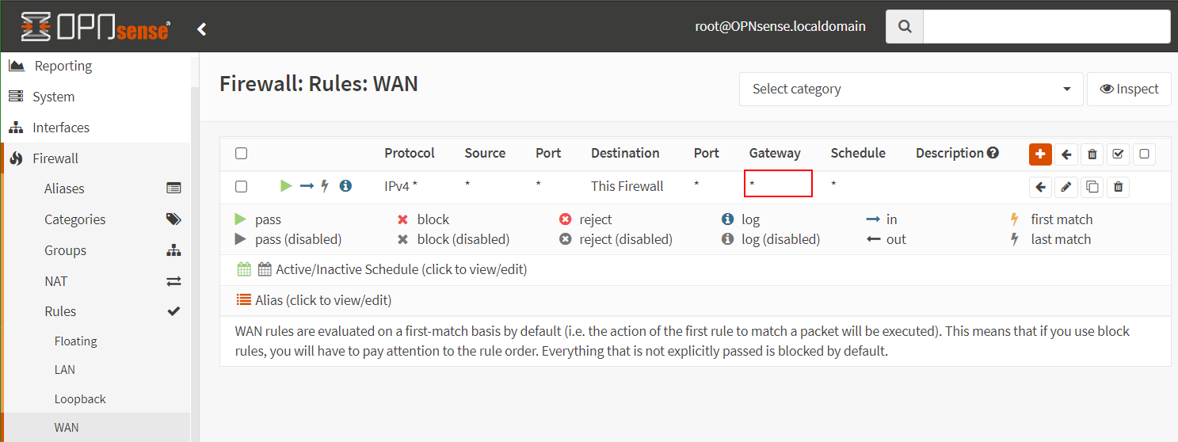Viewport: 1178px width, 442px height.
Task: Go to the LAN rules page
Action: click(64, 370)
